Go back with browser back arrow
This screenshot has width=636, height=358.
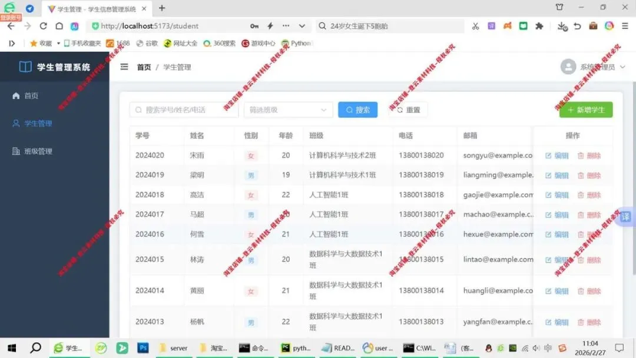[11, 26]
